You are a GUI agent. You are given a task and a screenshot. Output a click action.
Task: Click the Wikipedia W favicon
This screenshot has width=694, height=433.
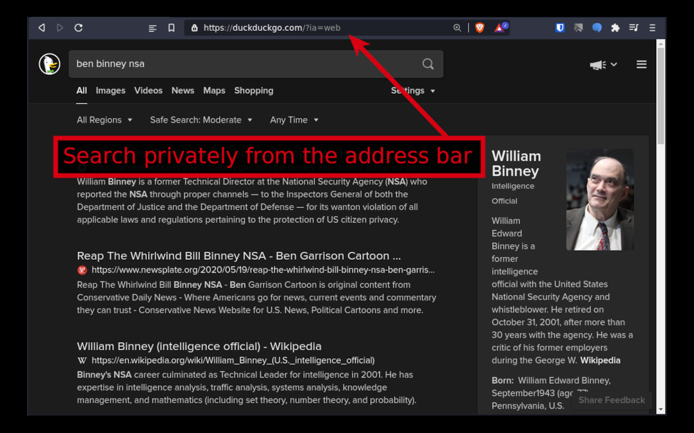(82, 360)
